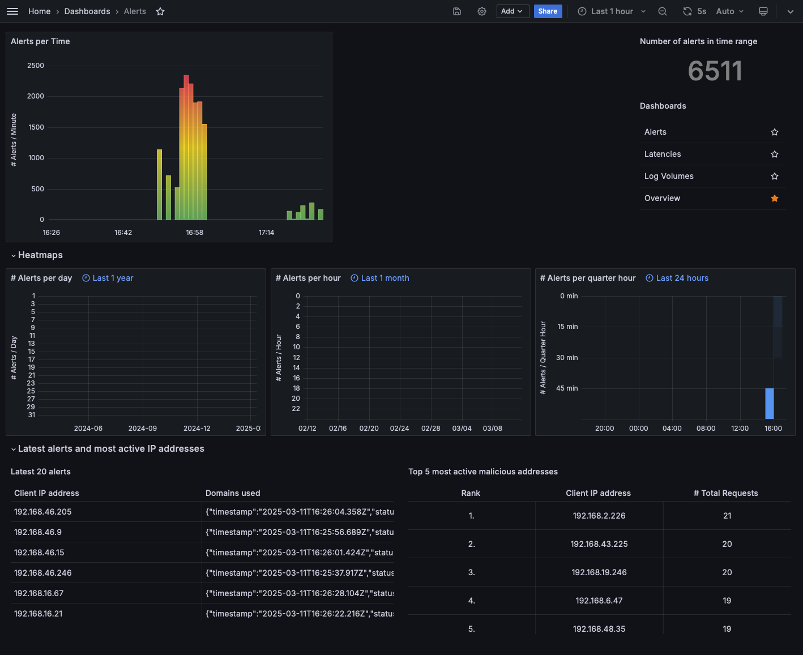Viewport: 803px width, 655px height.
Task: Click the tallest red bar in Alerts per Time
Action: (186, 147)
